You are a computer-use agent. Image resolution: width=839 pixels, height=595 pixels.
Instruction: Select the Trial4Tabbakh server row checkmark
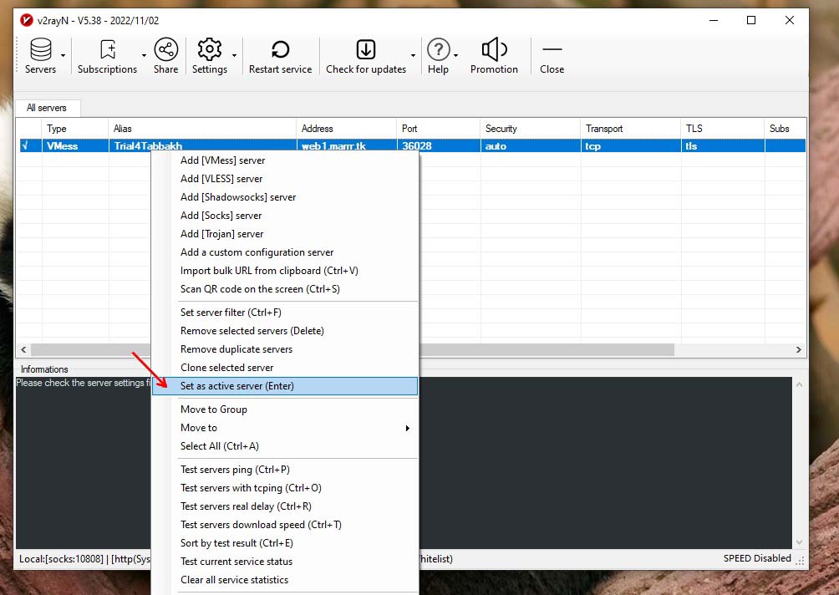25,146
